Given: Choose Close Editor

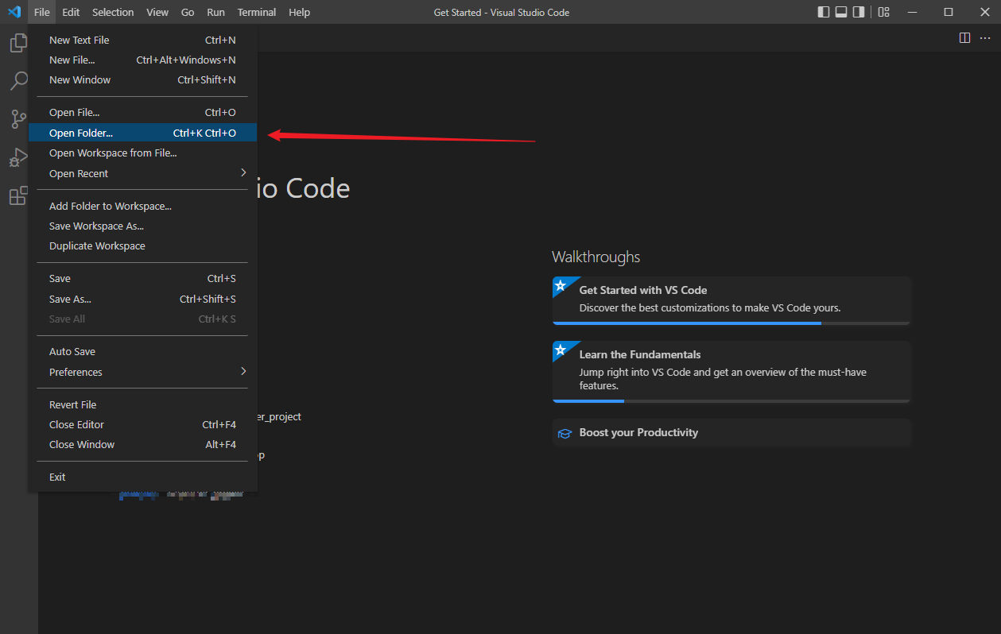Looking at the screenshot, I should tap(142, 424).
